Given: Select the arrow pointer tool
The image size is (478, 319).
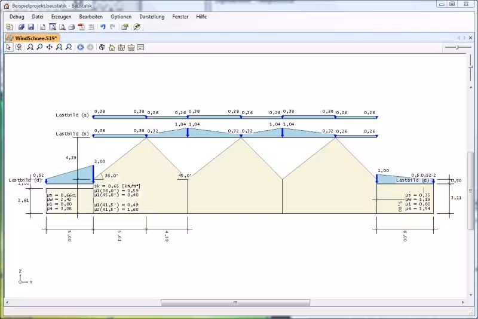Looking at the screenshot, I should [x=9, y=47].
